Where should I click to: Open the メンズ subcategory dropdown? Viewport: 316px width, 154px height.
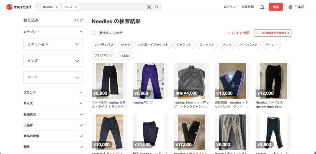point(53,61)
